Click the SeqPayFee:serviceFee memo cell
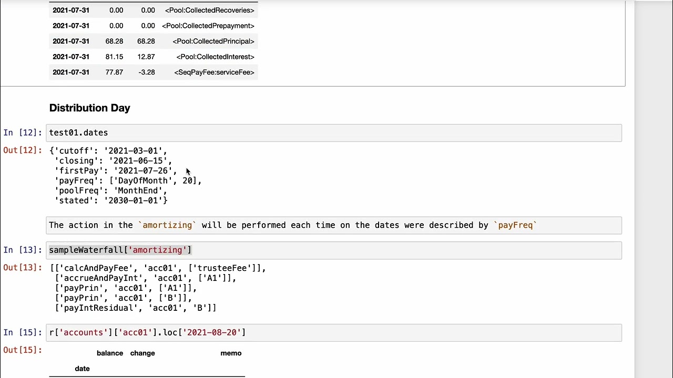 pos(214,72)
